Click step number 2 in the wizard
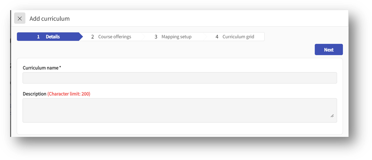This screenshot has height=160, width=372. pos(93,37)
